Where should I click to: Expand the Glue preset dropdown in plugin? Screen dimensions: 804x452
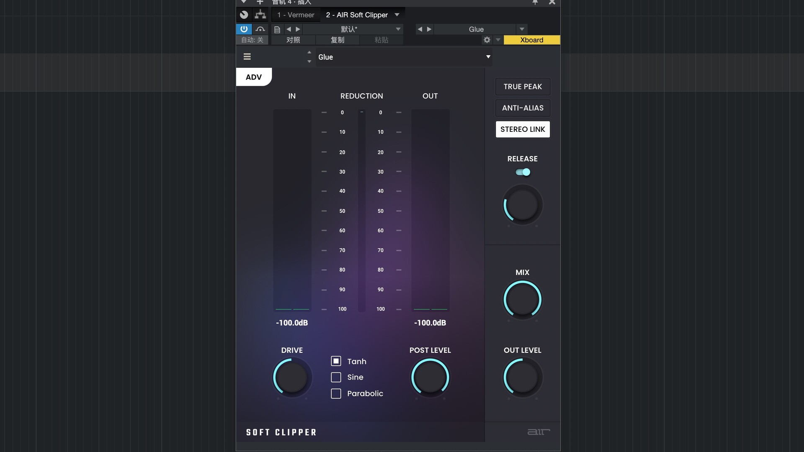[488, 57]
